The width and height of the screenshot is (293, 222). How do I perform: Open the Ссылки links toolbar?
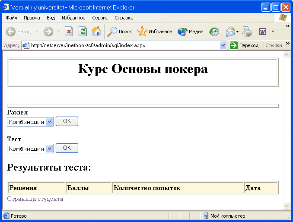point(274,45)
